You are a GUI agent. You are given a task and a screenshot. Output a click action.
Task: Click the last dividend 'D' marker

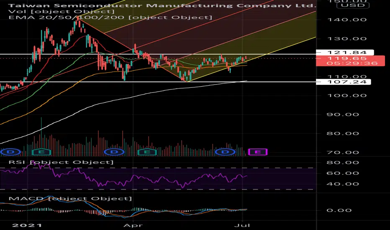coord(225,152)
